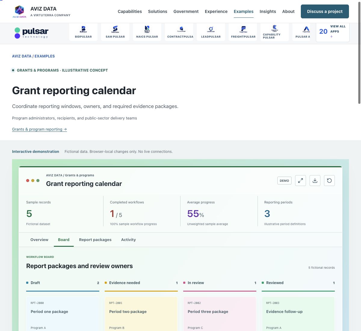Select the Board tab
The image size is (361, 331).
[x=64, y=240]
